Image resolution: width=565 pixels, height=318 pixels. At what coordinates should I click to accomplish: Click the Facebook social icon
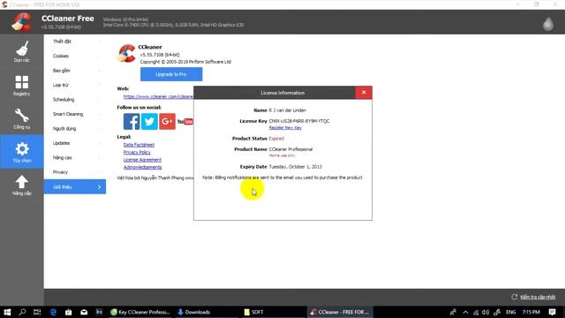click(132, 121)
